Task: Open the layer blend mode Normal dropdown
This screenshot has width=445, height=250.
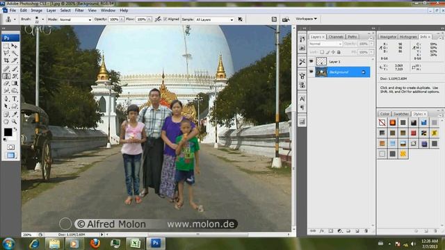Action: [325, 44]
